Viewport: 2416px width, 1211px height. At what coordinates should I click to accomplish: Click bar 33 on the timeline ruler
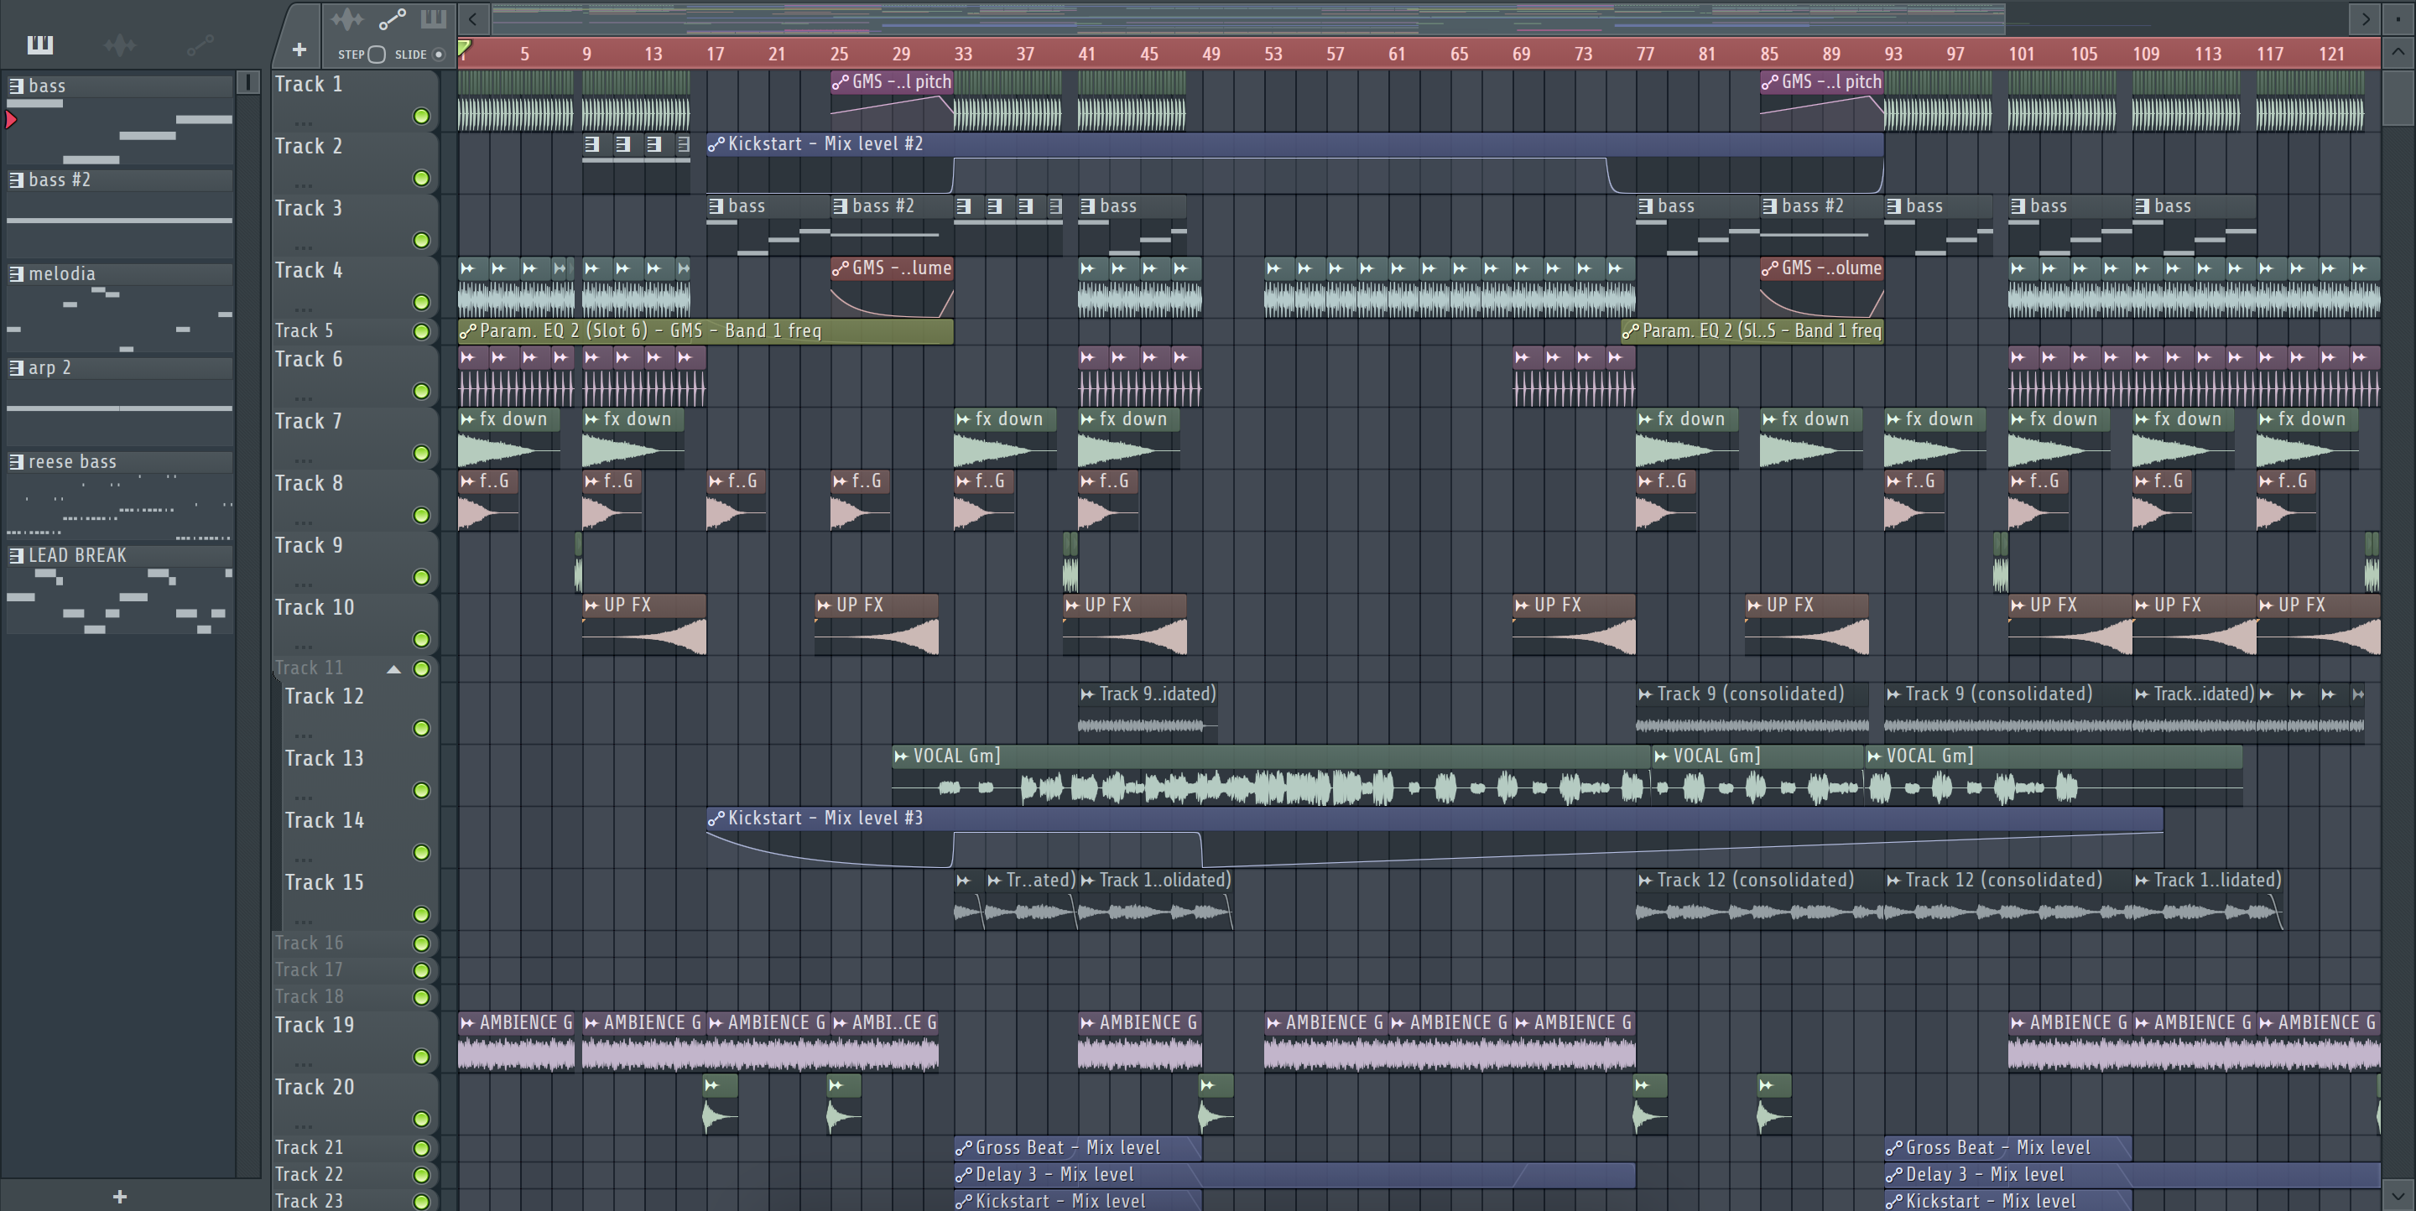(963, 54)
